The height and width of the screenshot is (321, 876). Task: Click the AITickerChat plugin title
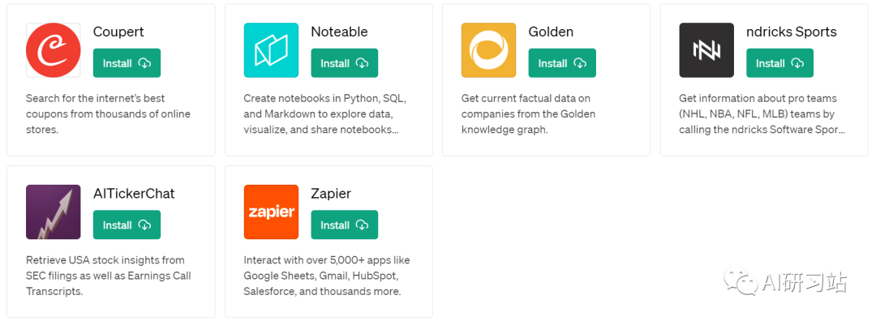coord(134,194)
